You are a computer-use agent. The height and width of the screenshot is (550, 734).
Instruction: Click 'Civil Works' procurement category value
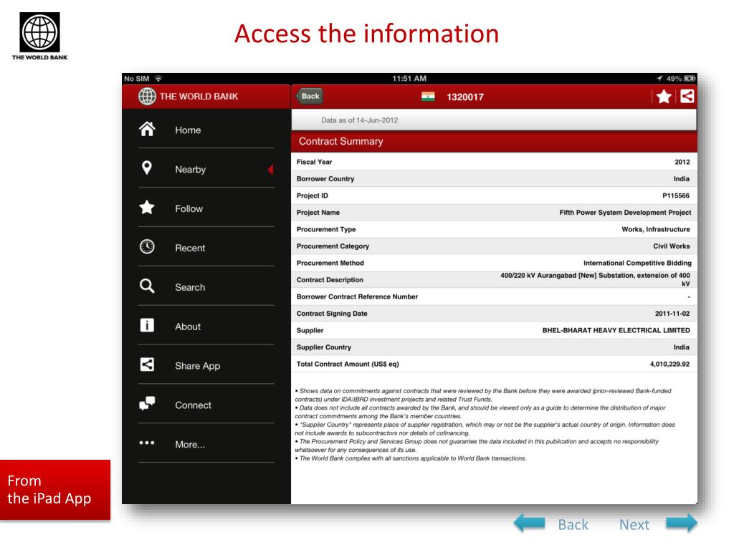pyautogui.click(x=671, y=246)
